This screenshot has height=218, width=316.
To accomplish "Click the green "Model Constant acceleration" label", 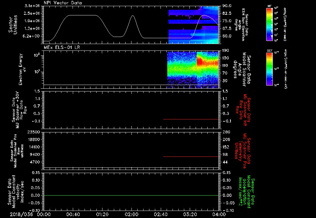I will tap(246, 192).
